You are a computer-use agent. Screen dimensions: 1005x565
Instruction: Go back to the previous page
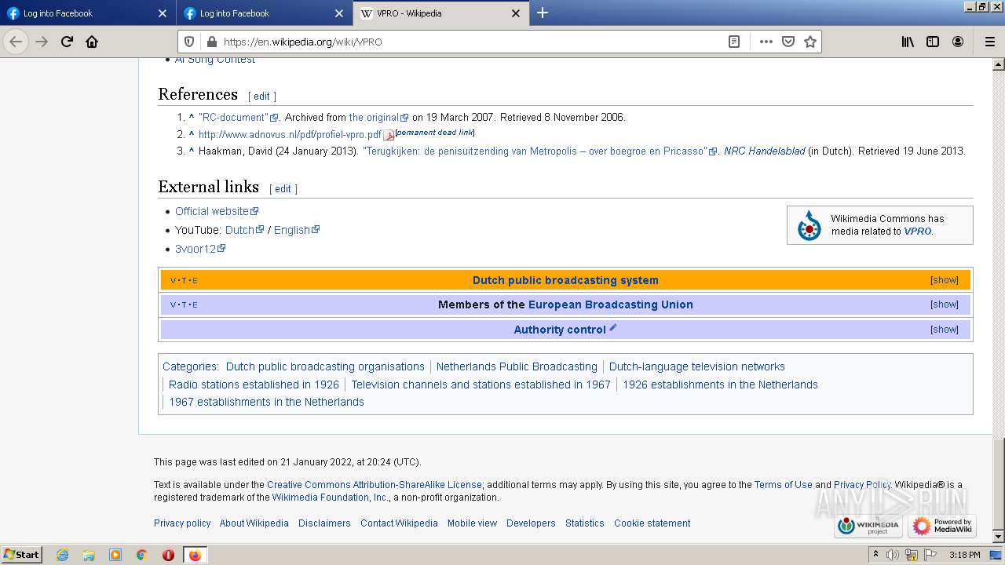pos(16,42)
